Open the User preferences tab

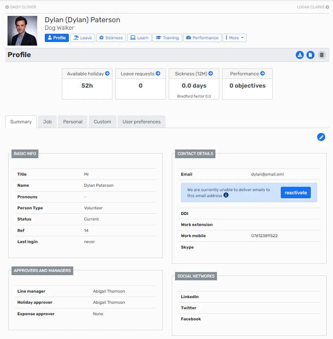point(141,122)
